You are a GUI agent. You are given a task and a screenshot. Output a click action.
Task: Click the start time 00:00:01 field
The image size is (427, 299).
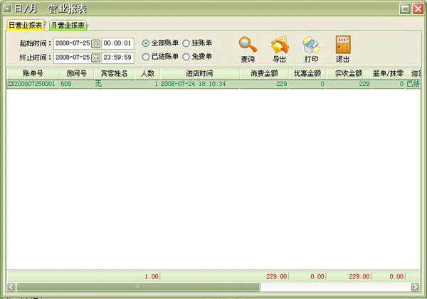117,44
